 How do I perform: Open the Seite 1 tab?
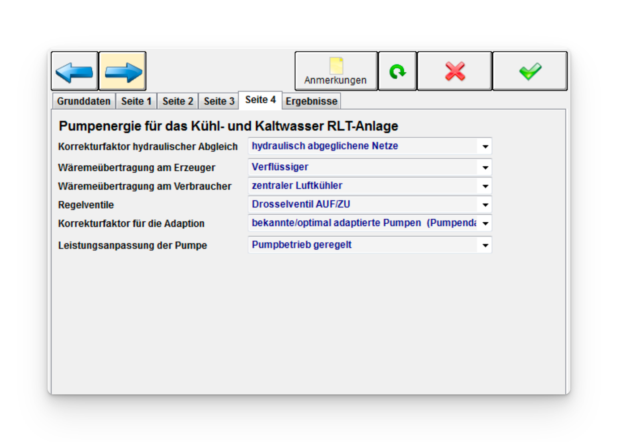tap(136, 101)
